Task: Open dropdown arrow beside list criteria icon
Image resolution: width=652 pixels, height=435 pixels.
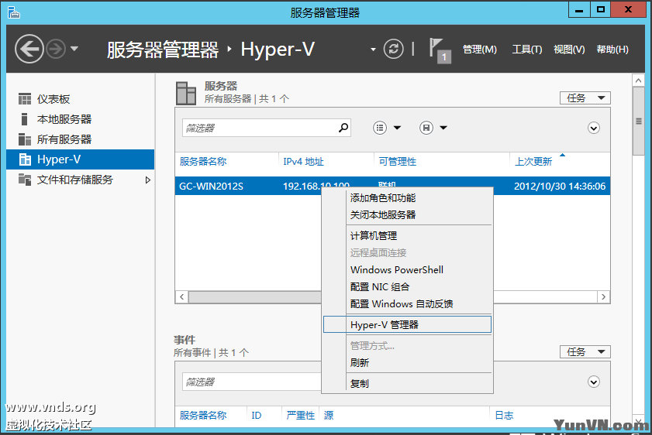Action: coord(397,128)
